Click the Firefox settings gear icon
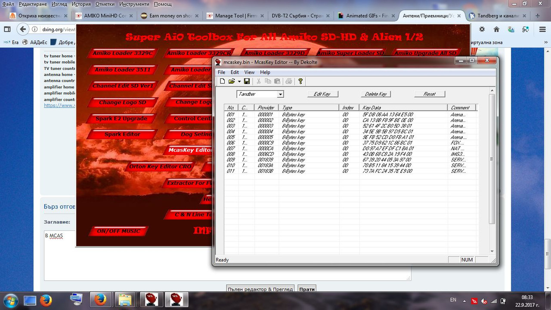Screen dimensions: 551x310 (x=482, y=30)
